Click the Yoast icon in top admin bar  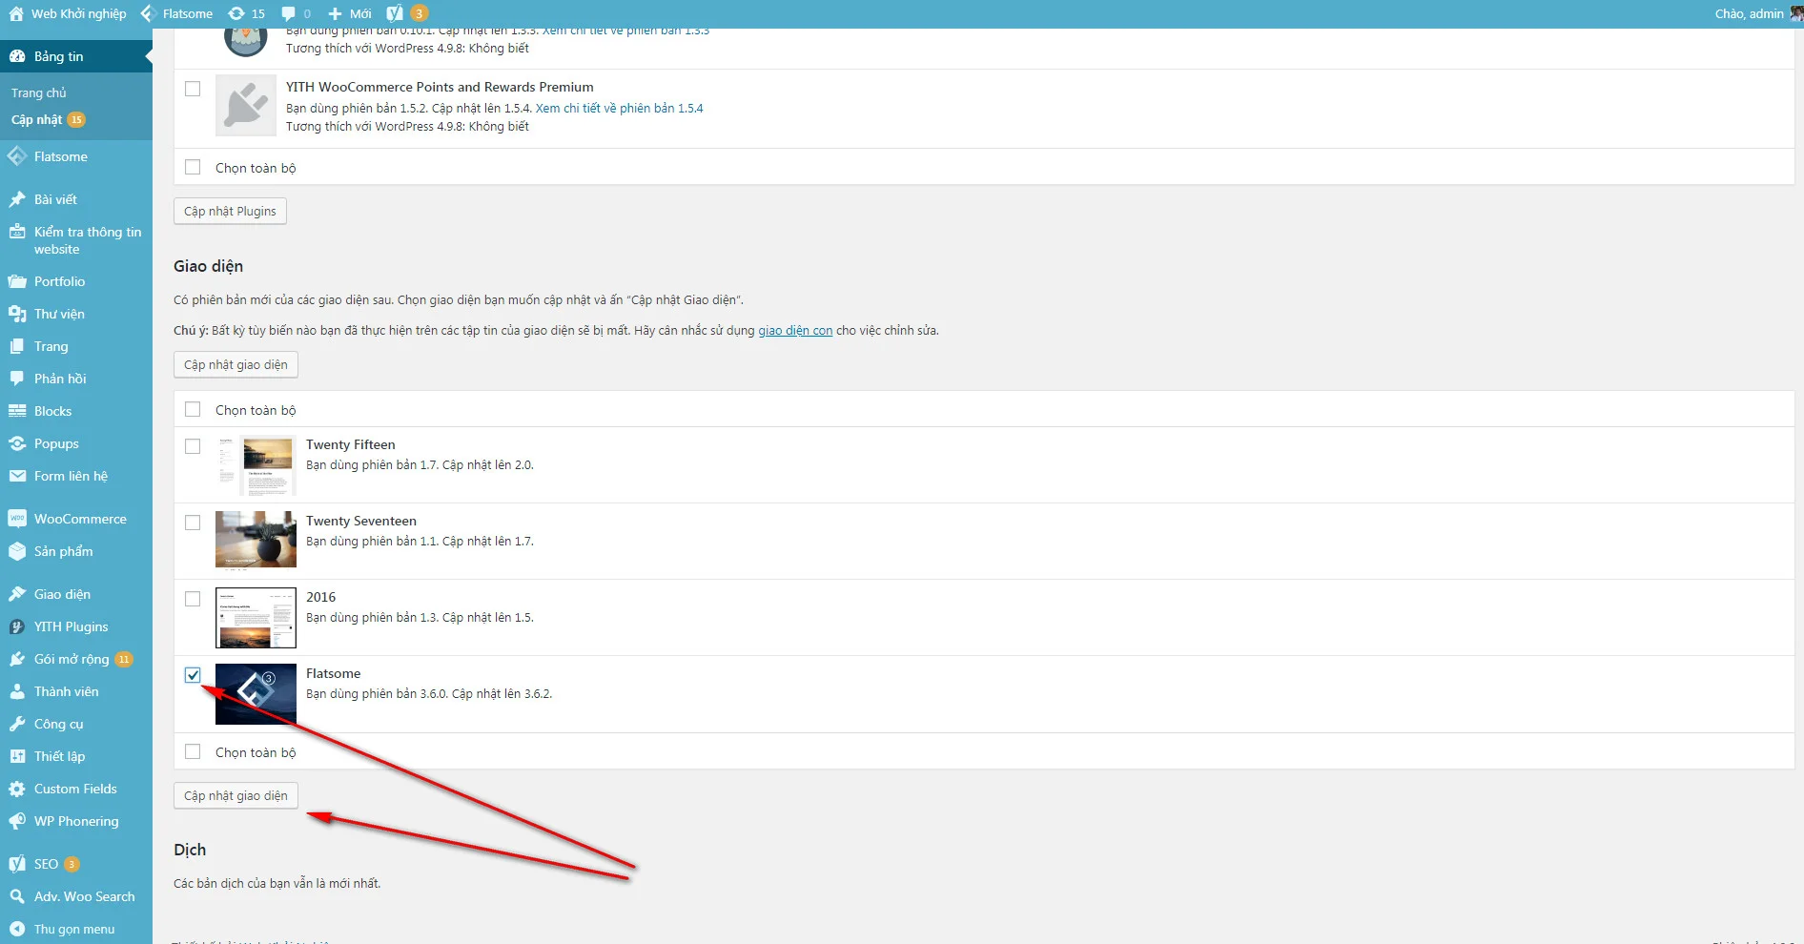click(395, 13)
